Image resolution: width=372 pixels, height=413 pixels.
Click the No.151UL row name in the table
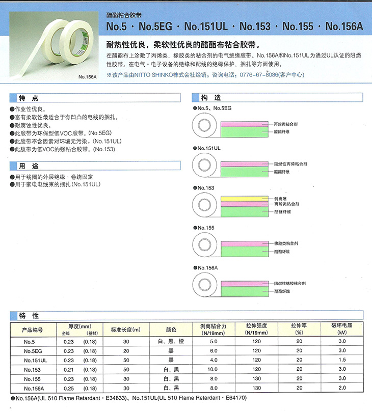[35, 361]
